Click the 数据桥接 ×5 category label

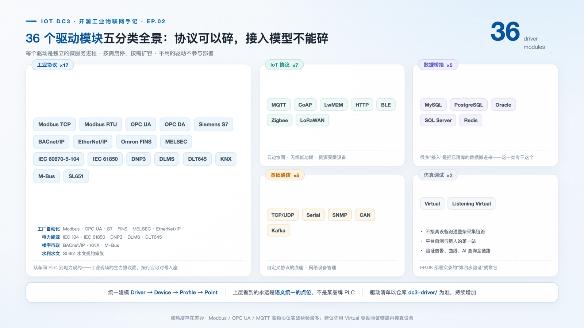(438, 65)
